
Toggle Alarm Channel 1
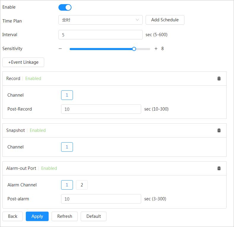pyautogui.click(x=67, y=185)
